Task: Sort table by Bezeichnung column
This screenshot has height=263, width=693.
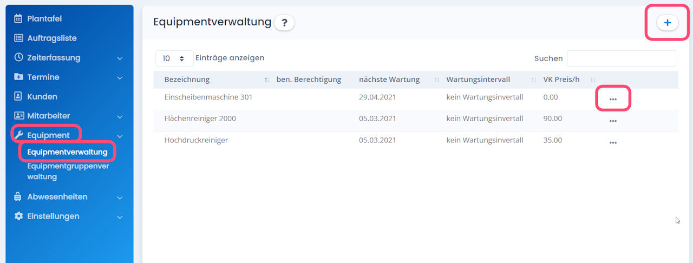Action: click(187, 80)
